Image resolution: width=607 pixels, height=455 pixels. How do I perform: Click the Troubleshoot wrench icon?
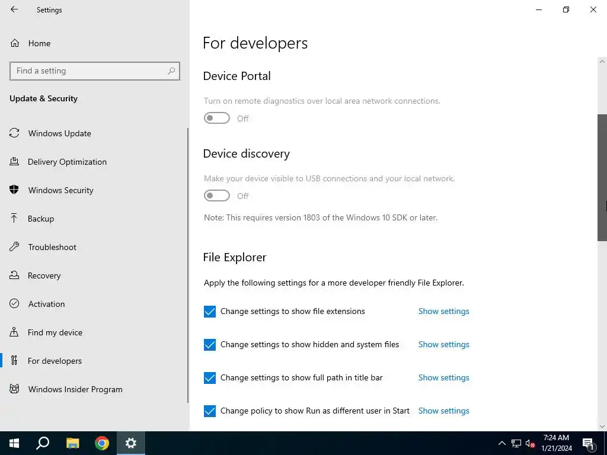click(x=14, y=246)
